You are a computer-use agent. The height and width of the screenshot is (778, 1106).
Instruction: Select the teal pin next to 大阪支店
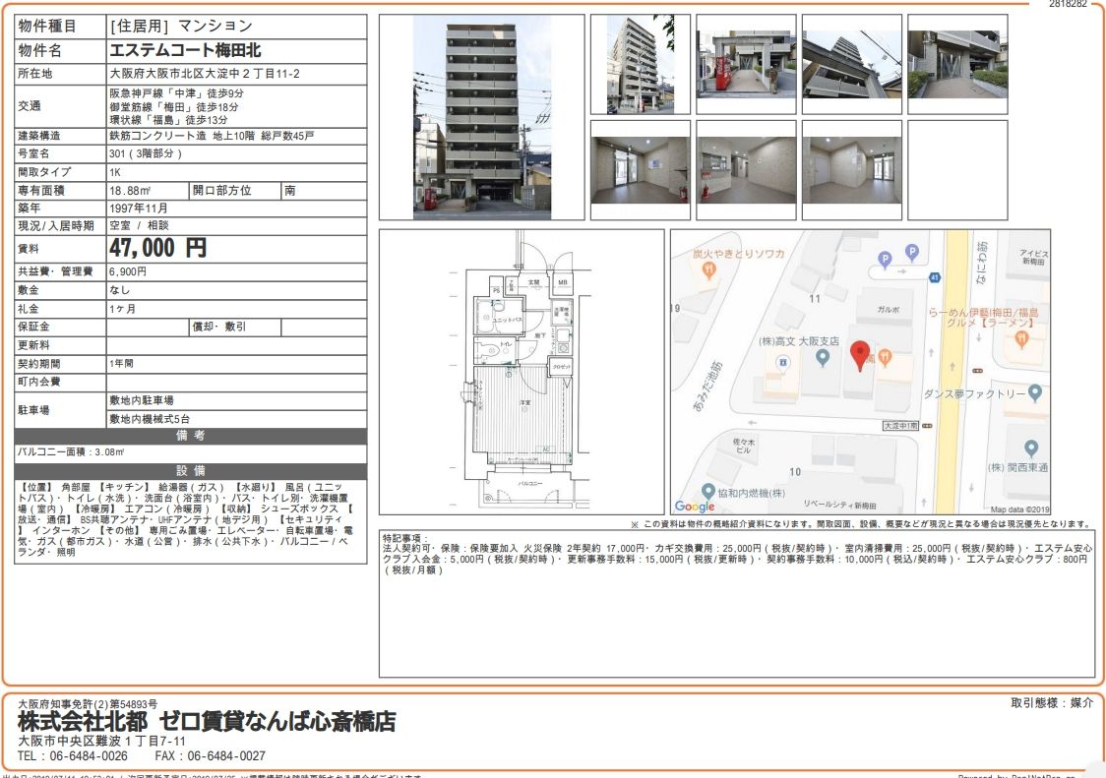[822, 358]
